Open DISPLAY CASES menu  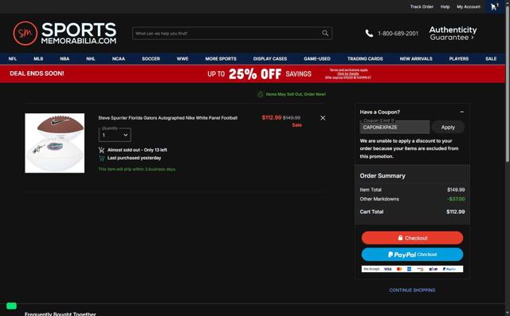coord(270,58)
